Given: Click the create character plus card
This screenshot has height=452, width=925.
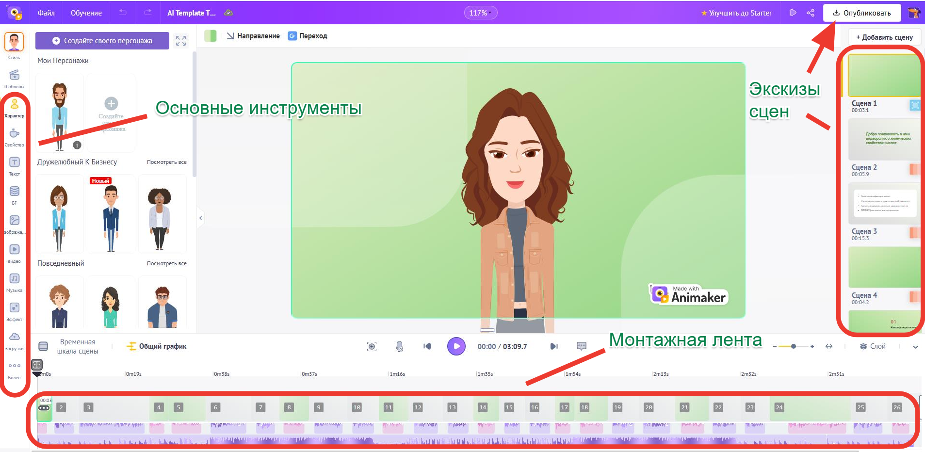Looking at the screenshot, I should coord(111,113).
